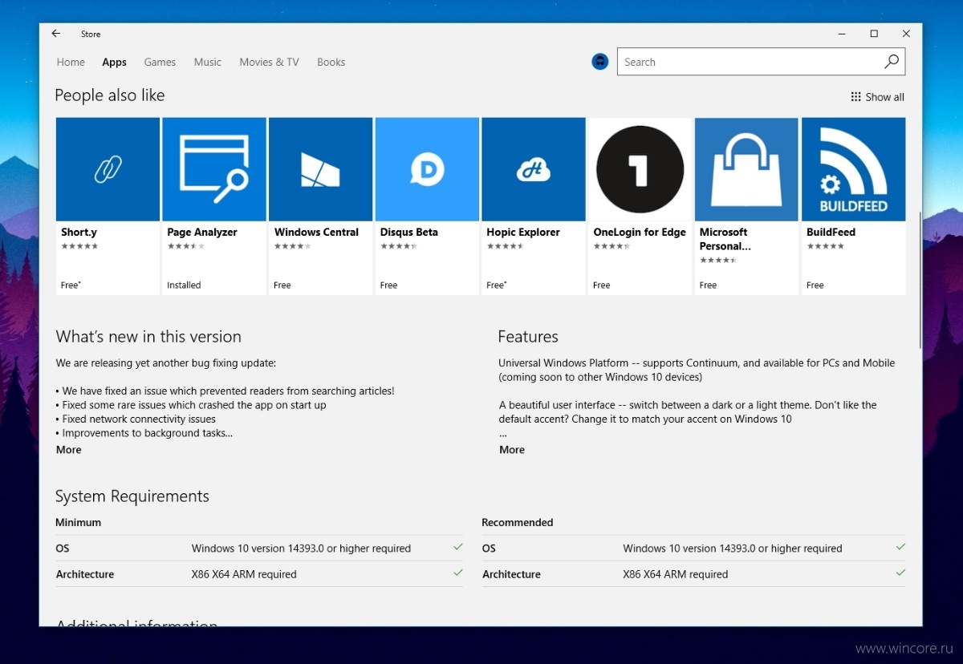Switch to the Books tab
The height and width of the screenshot is (664, 963).
331,62
